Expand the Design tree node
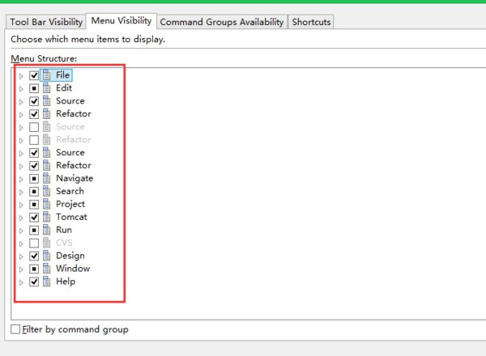The width and height of the screenshot is (486, 356). [x=21, y=256]
